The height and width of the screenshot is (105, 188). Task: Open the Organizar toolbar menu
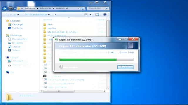12,15
